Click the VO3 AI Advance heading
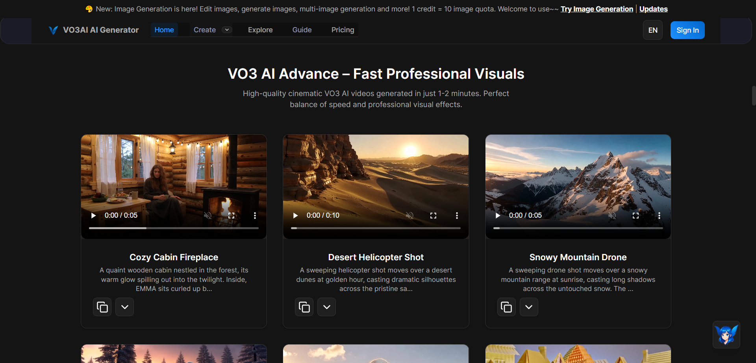Screen dimensions: 756x363 (376, 74)
